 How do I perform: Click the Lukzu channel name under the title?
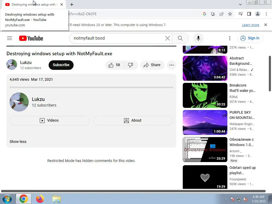coord(26,62)
